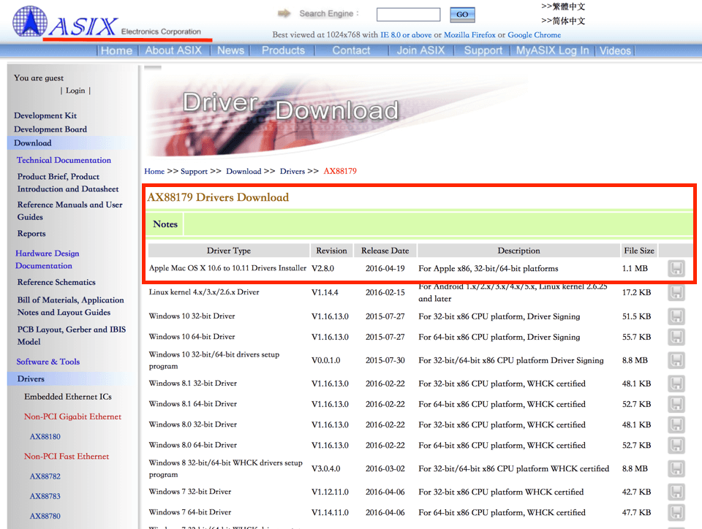This screenshot has height=529, width=702.
Task: Download Windows 8 WHCK setup program disk icon
Action: pyautogui.click(x=676, y=468)
